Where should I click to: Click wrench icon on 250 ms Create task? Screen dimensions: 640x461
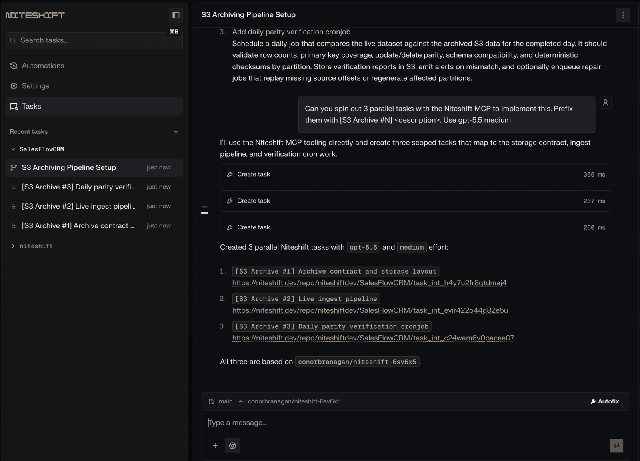pos(230,227)
